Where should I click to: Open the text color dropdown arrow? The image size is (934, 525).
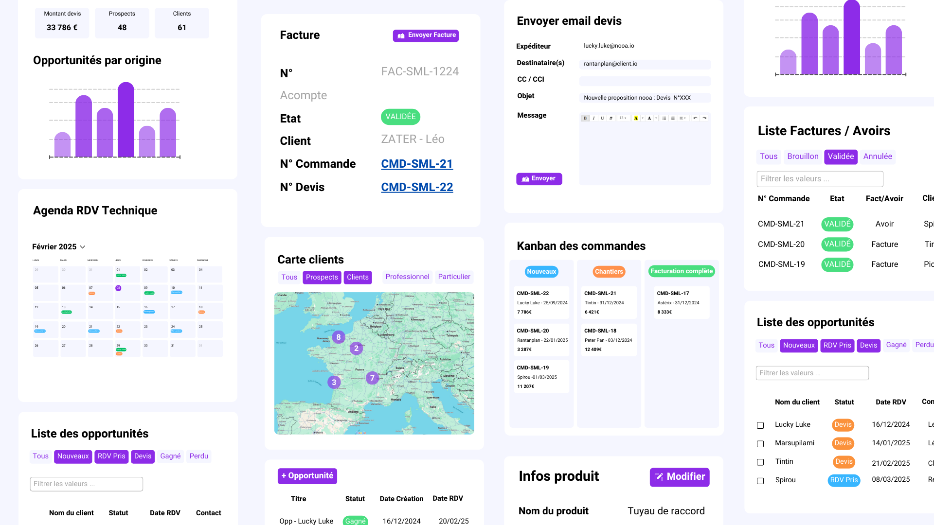pyautogui.click(x=656, y=118)
